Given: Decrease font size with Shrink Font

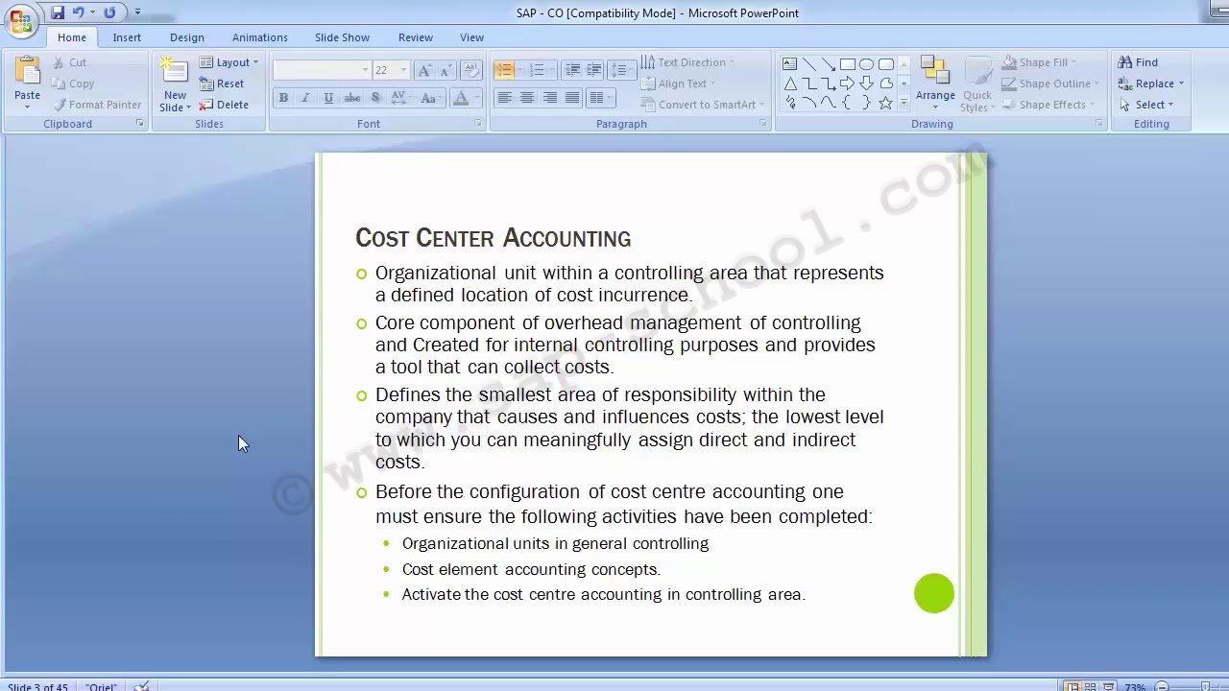Looking at the screenshot, I should (x=446, y=70).
